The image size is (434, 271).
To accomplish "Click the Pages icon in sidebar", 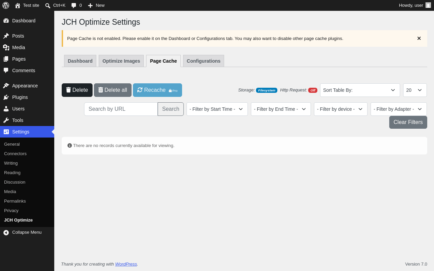I will [x=6, y=59].
